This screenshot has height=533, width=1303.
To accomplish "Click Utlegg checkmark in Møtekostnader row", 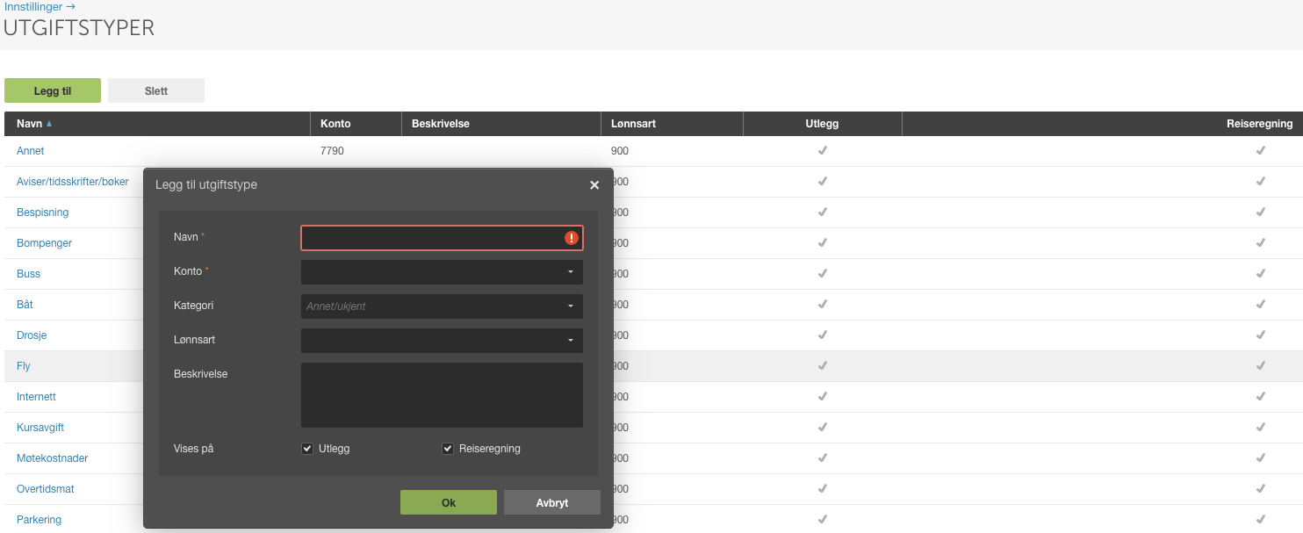I will coord(823,458).
